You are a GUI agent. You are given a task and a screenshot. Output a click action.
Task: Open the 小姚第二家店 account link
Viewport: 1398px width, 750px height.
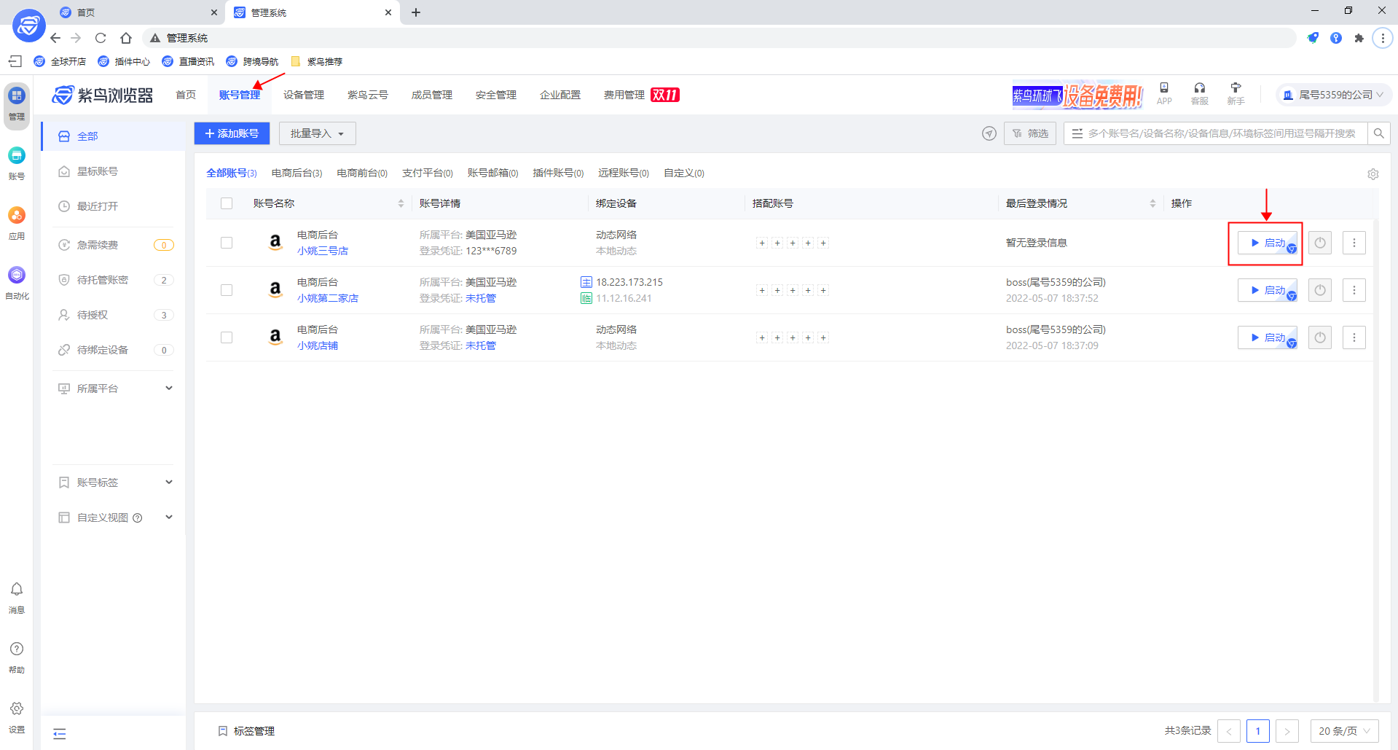coord(328,298)
